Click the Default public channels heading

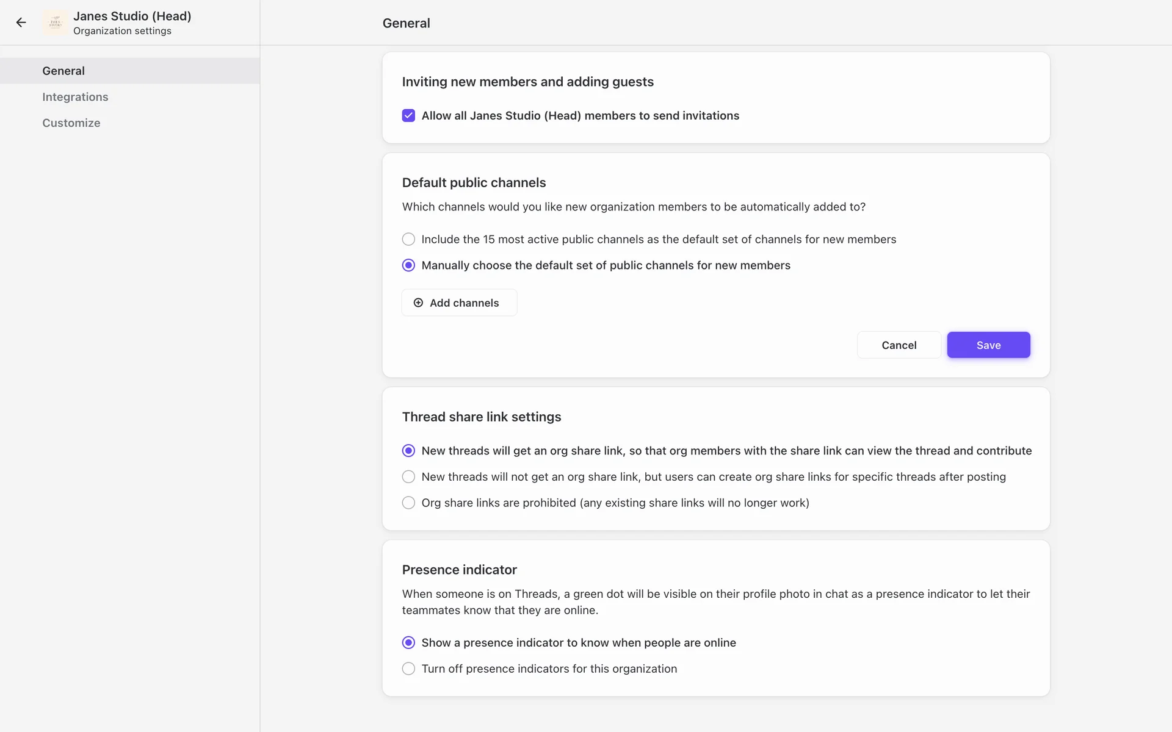tap(474, 182)
